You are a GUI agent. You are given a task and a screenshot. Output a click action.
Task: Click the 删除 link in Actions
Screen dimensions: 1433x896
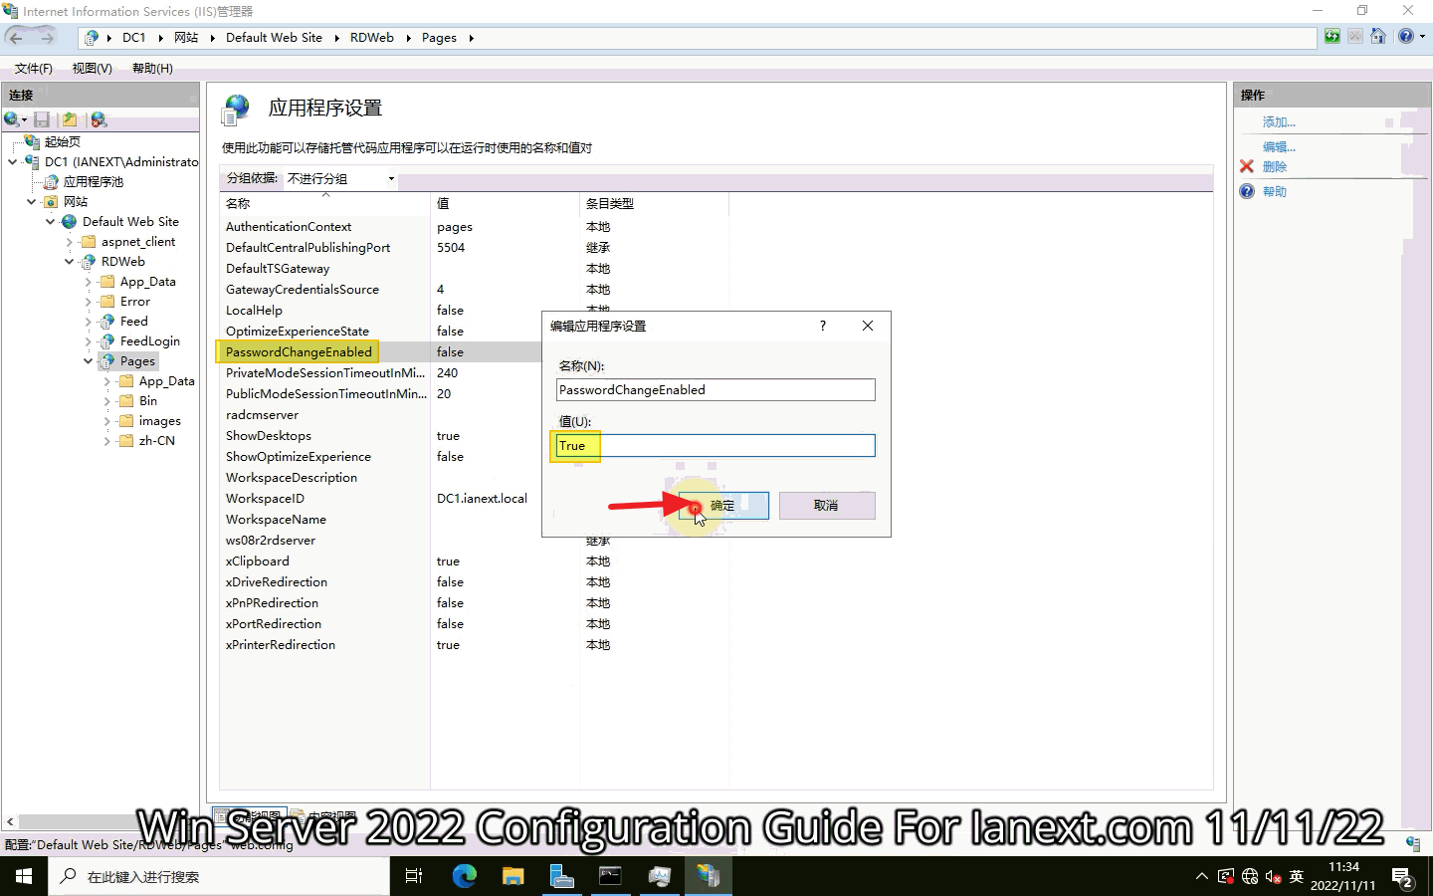1275,166
